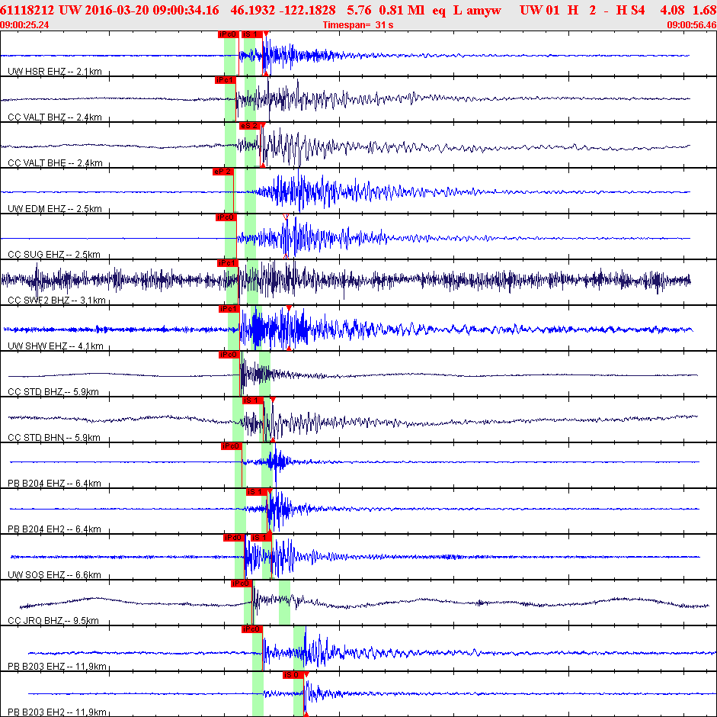Select the eS 2 pick on CC VALT BHE
717x717 pixels.
point(250,126)
